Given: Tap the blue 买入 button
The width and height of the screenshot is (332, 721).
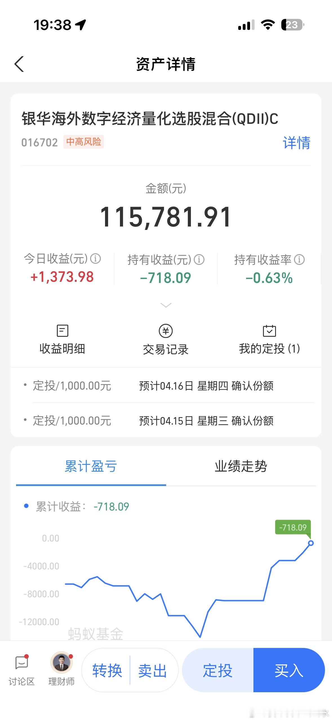Looking at the screenshot, I should click(289, 670).
